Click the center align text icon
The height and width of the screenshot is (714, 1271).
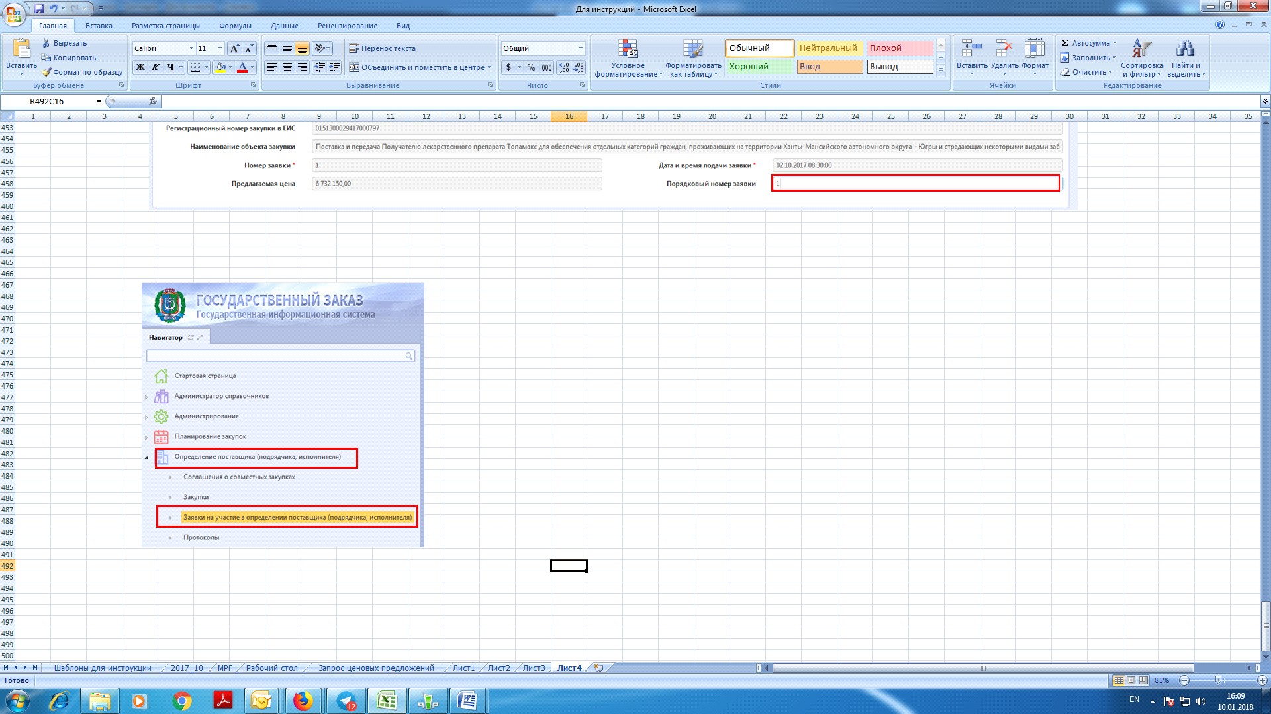coord(287,67)
